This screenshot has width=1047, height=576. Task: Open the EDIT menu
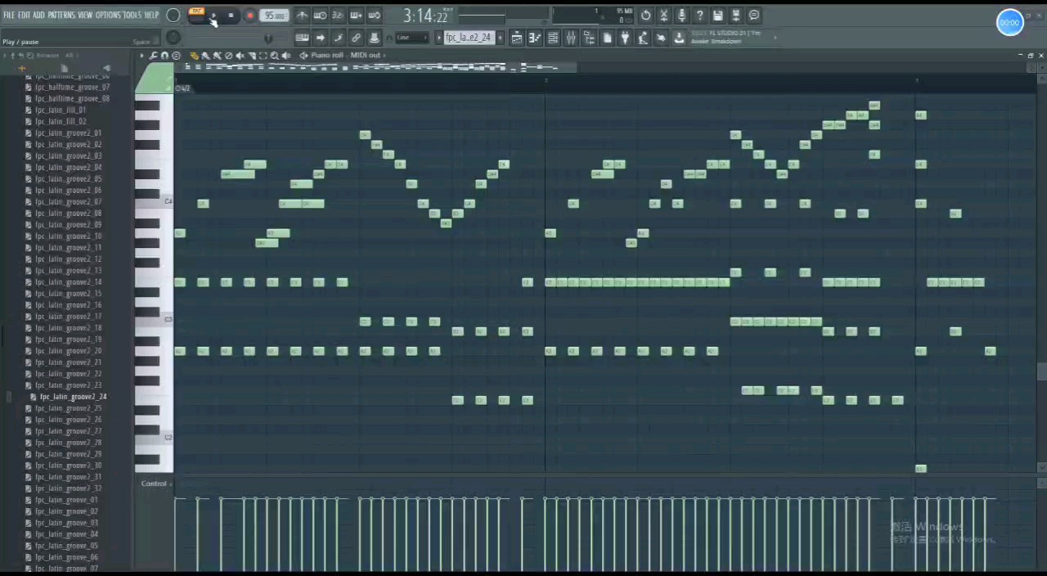coord(25,16)
